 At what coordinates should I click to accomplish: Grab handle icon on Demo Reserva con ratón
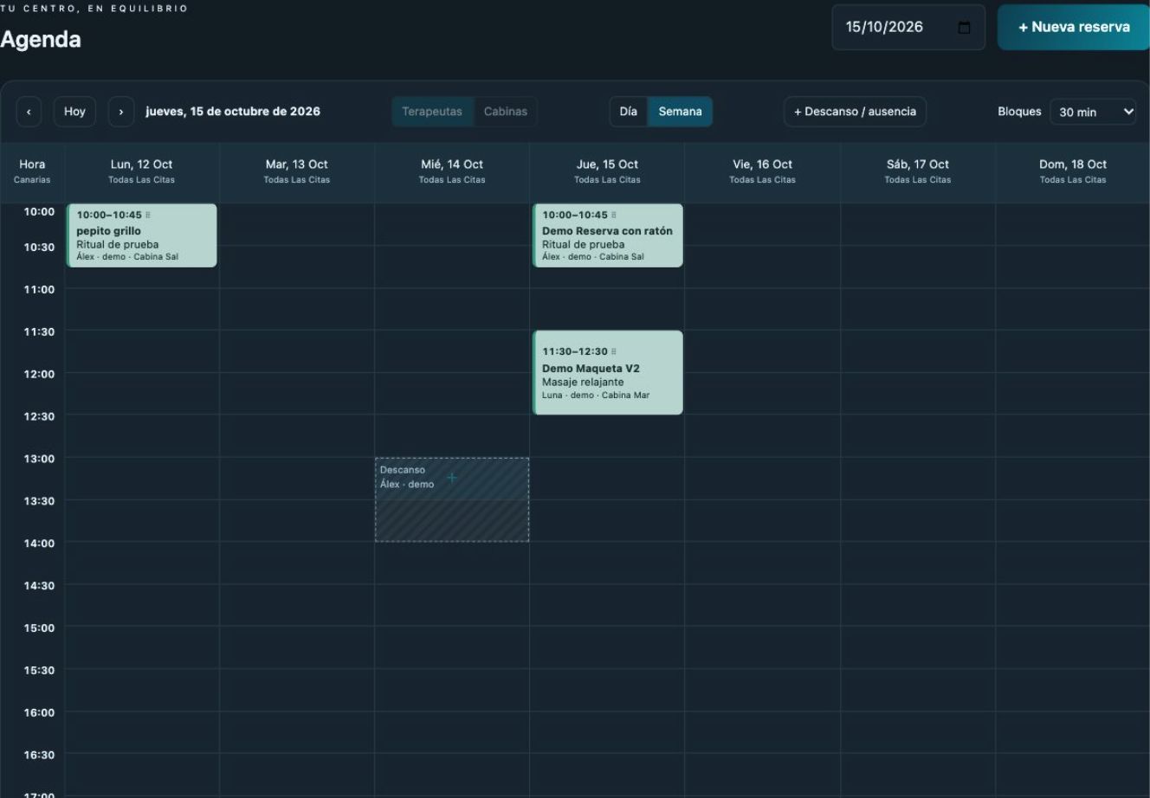click(x=614, y=215)
